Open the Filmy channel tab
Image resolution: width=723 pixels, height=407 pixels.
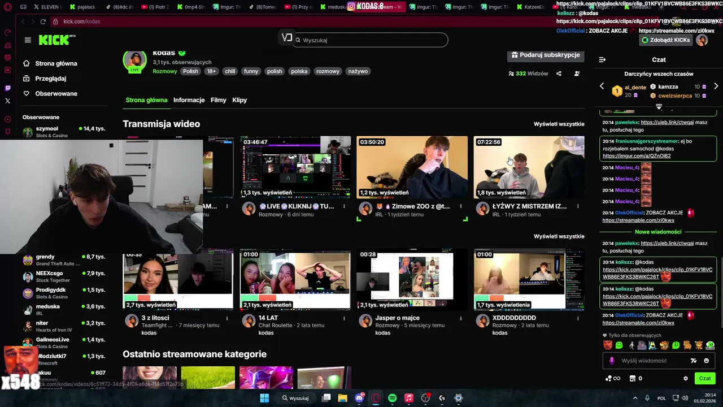[x=219, y=100]
